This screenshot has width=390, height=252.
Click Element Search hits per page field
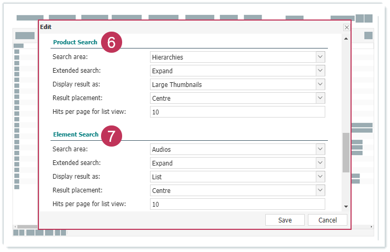[x=237, y=204]
